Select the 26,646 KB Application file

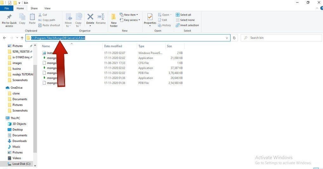[112, 78]
